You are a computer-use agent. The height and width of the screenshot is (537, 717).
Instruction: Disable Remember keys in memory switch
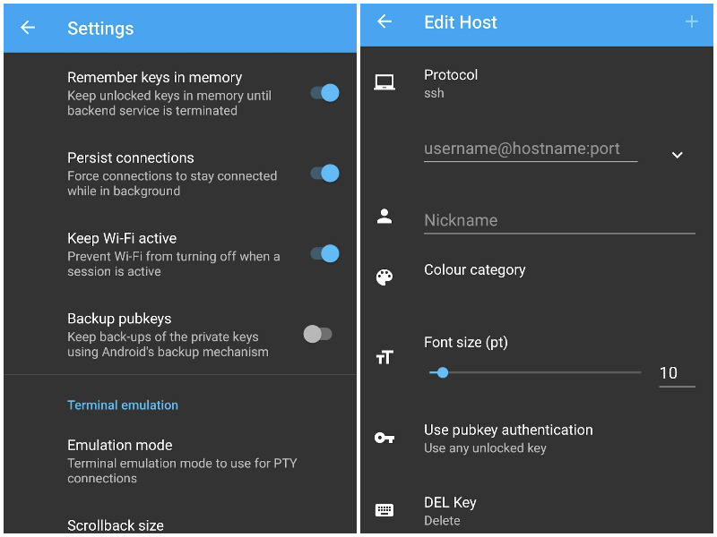tap(324, 93)
